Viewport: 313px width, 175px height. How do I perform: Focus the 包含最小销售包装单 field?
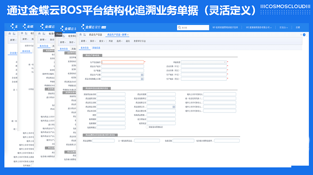227,141
